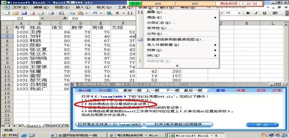
Task: Expand the Undo history dropdown arrow
Action: [101, 13]
